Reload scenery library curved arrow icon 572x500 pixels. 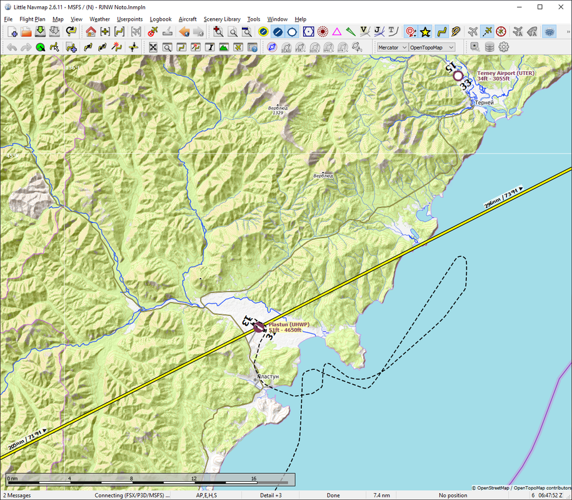pos(71,32)
